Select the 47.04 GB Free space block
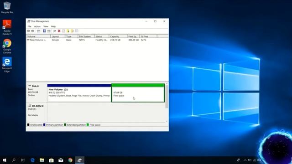 tap(138, 93)
